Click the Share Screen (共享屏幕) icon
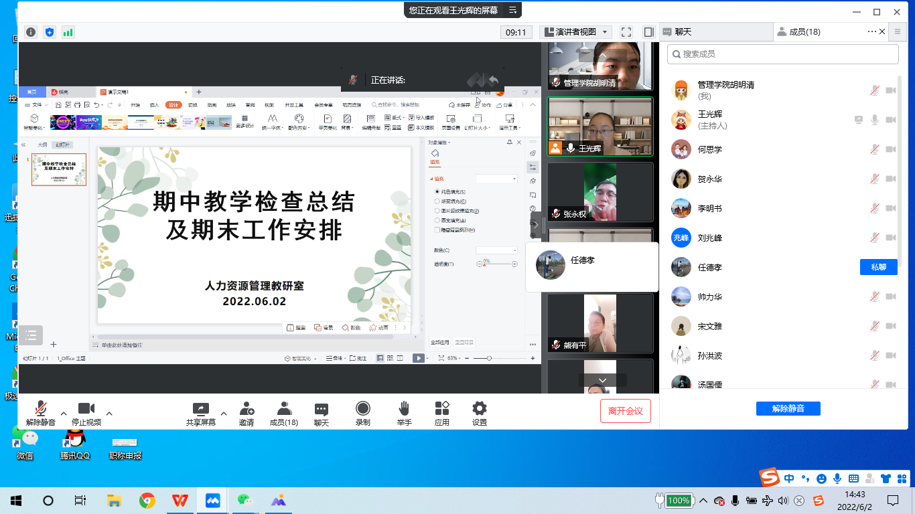This screenshot has width=915, height=514. click(200, 409)
